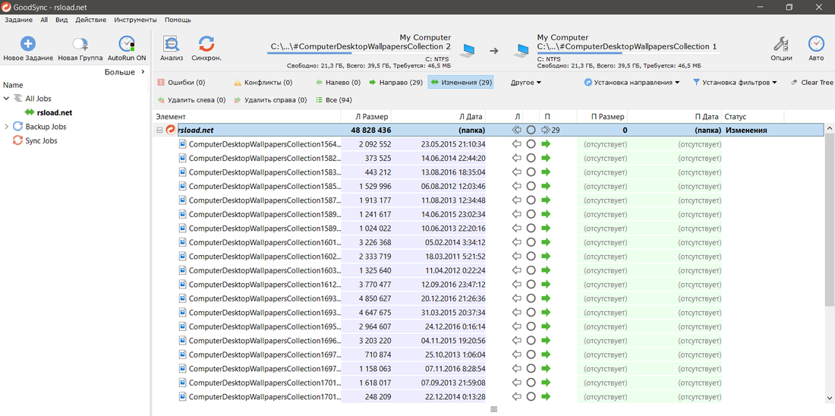This screenshot has width=835, height=416.
Task: Collapse the rsload.net folder tree row
Action: (159, 131)
